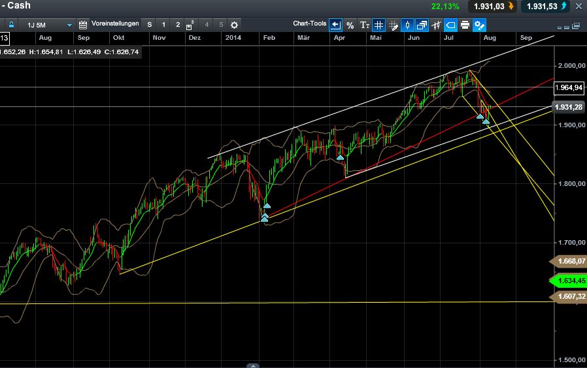Screen dimensions: 587x368
Task: Load chart preset 1
Action: [163, 25]
